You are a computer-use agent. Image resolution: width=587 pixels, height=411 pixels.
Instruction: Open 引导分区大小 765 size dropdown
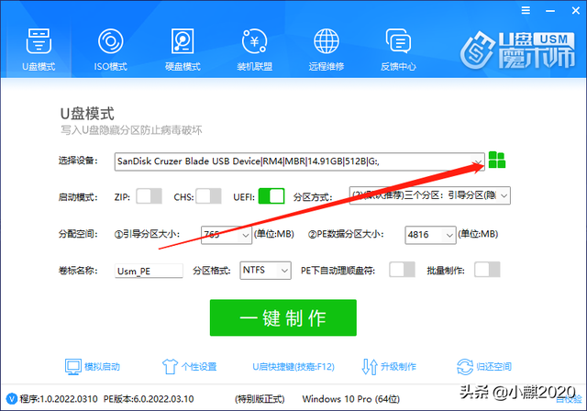tap(227, 235)
